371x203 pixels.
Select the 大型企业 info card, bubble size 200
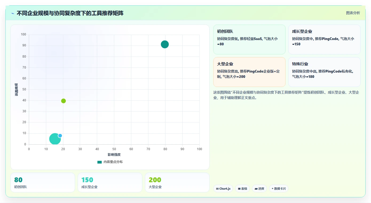[x=249, y=72]
